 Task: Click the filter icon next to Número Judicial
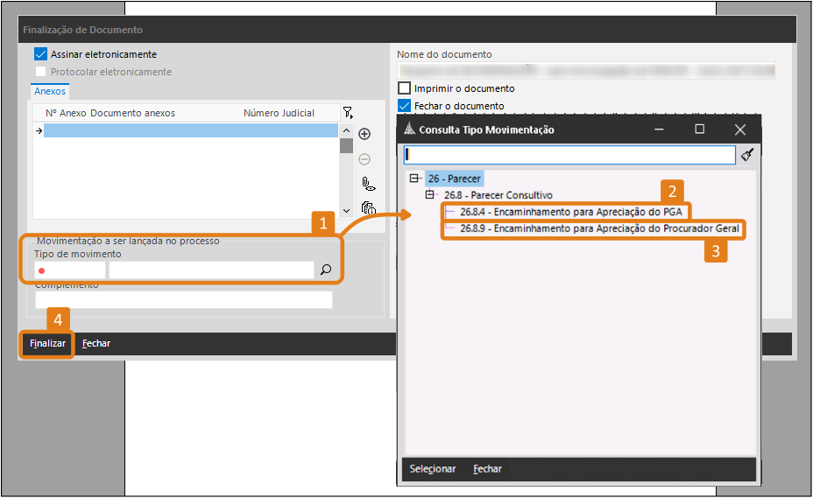coord(348,112)
